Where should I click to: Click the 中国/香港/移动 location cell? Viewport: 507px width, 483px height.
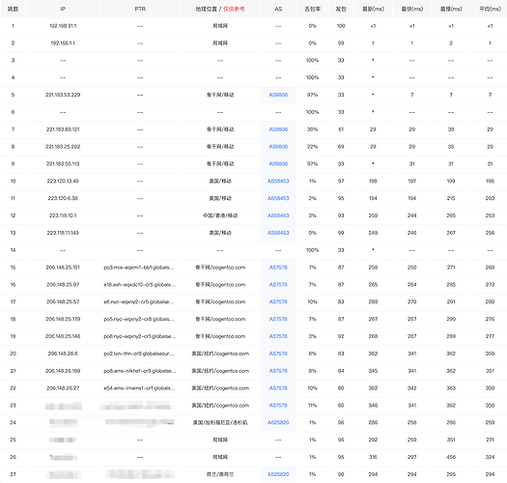coord(220,215)
